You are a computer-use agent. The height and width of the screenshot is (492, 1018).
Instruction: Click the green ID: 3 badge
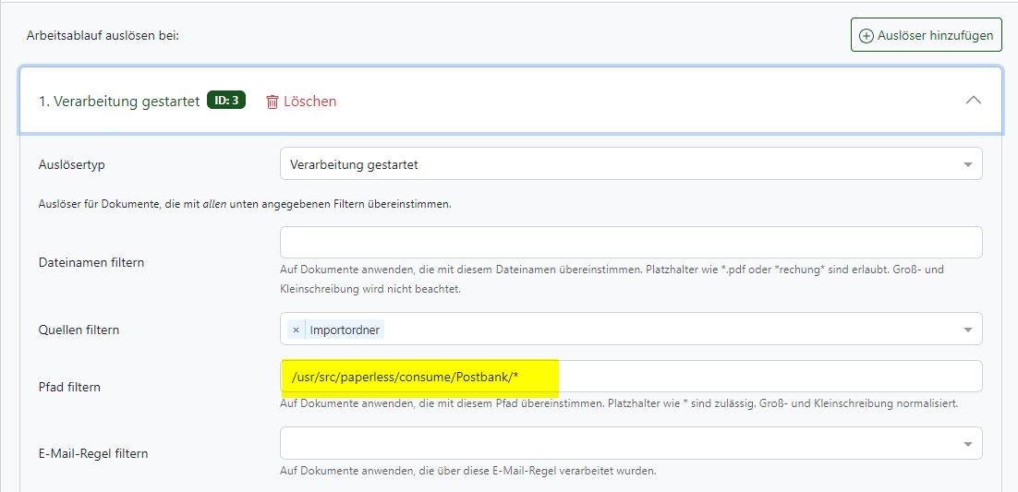[226, 101]
